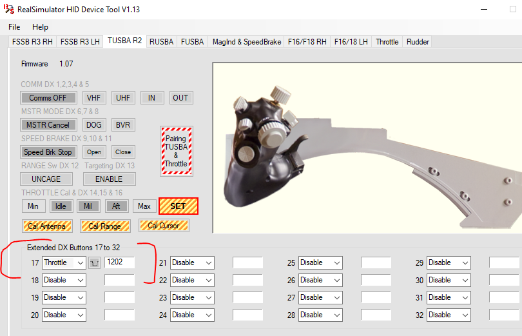The image size is (522, 336).
Task: Click the empty value field for button 25
Action: pos(376,262)
